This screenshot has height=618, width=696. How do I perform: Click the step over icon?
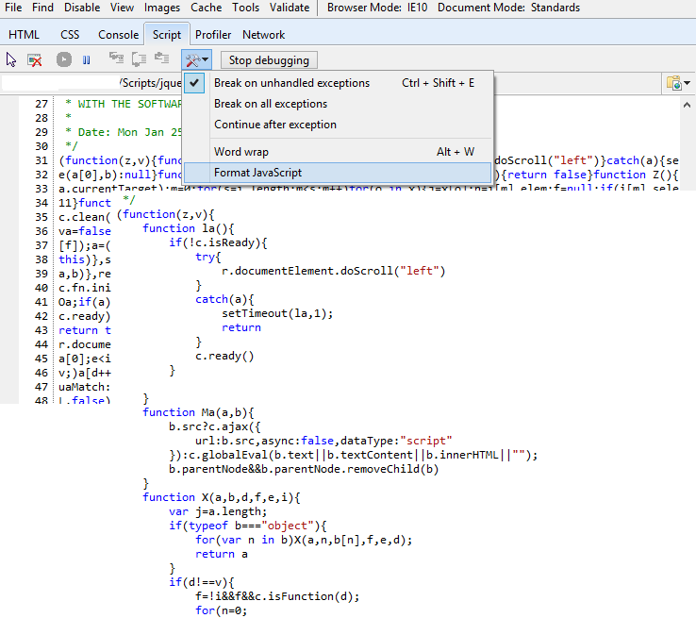(x=140, y=59)
